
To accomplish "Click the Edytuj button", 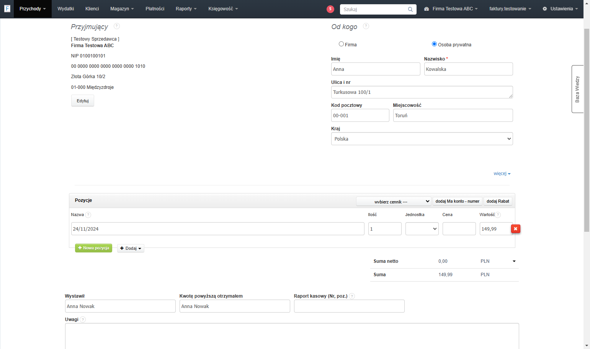I will click(x=83, y=101).
